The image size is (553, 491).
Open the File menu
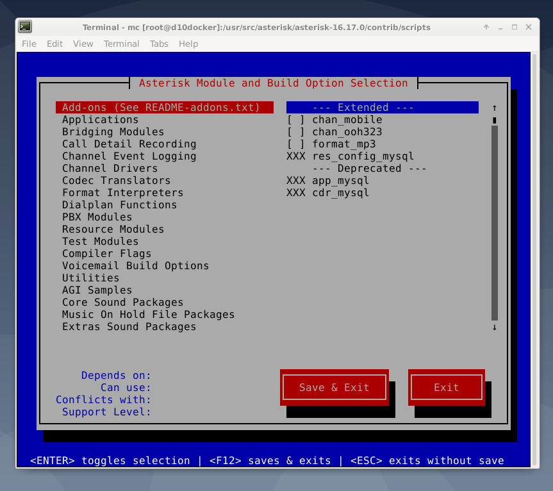[29, 44]
